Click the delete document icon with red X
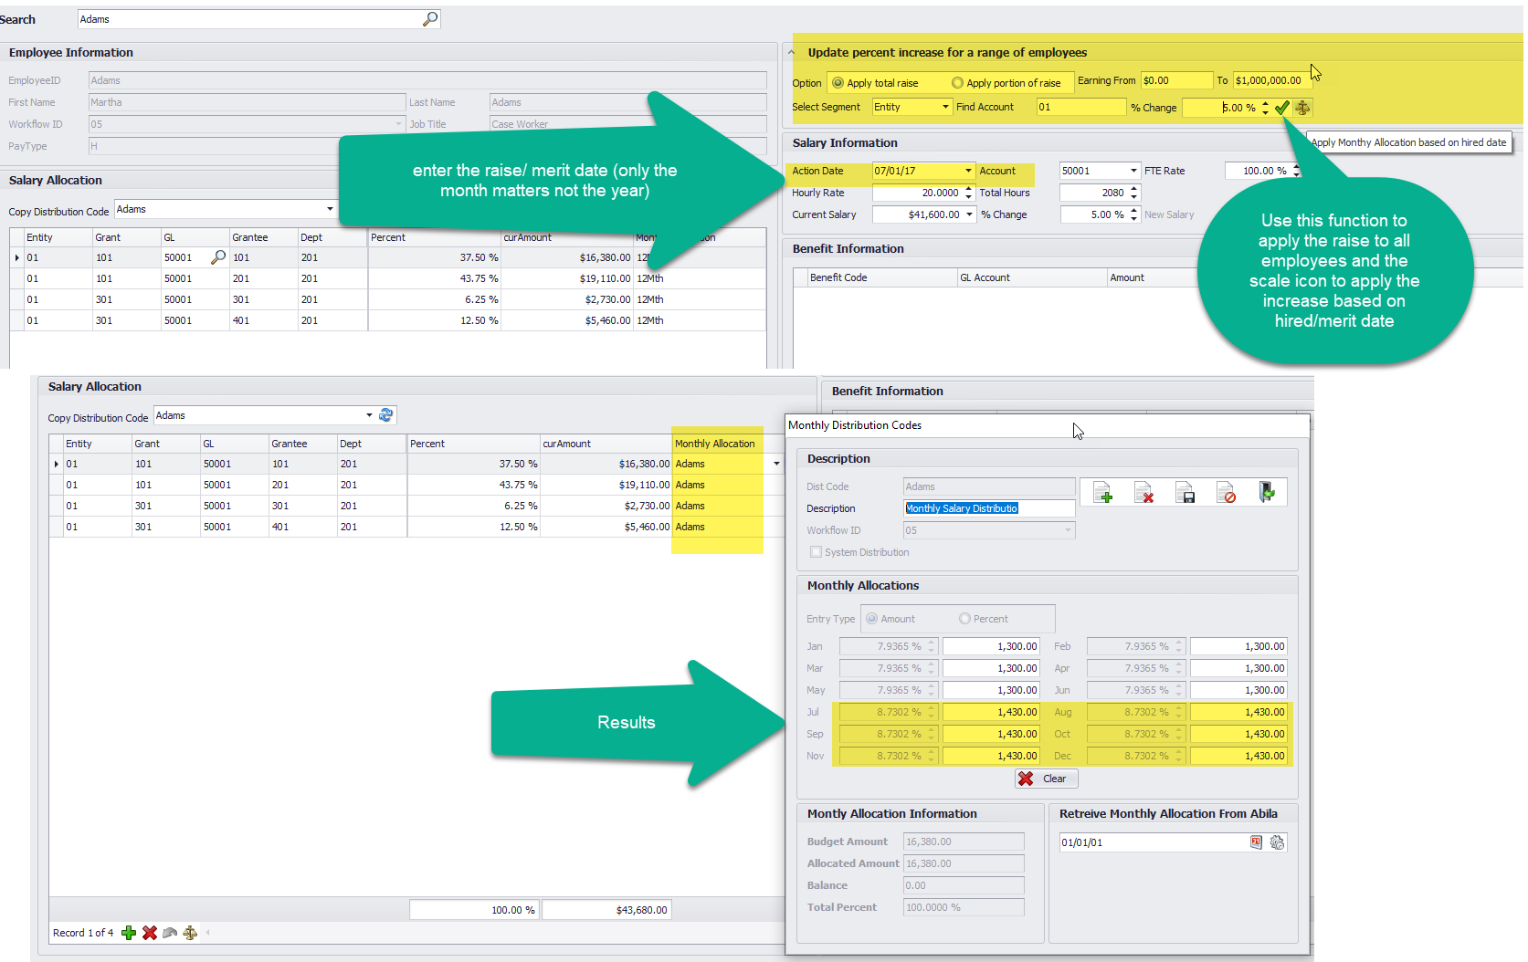The width and height of the screenshot is (1528, 962). [x=1143, y=494]
